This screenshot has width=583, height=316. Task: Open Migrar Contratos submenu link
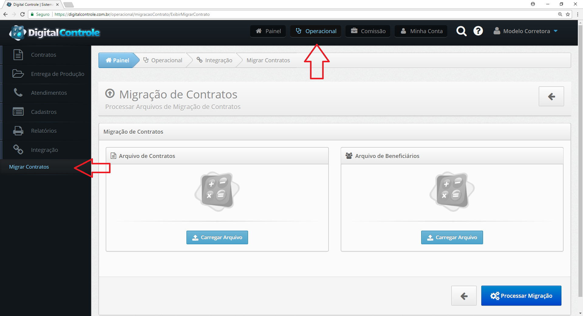(29, 167)
